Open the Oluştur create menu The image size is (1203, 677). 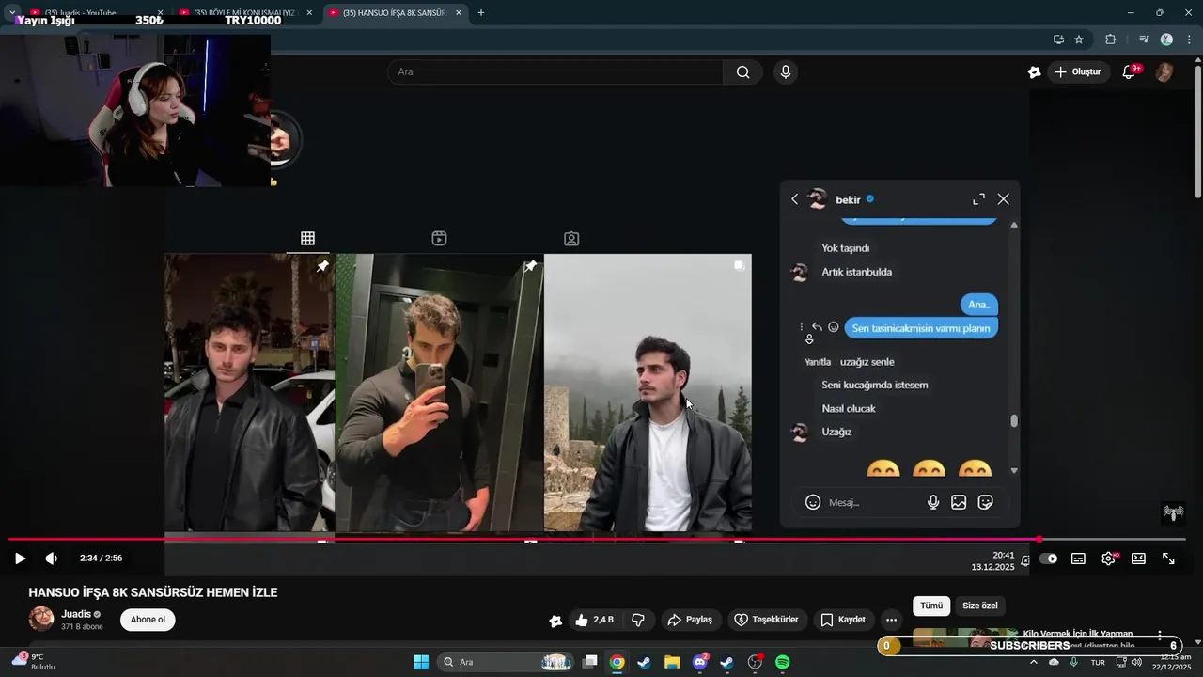(x=1077, y=72)
